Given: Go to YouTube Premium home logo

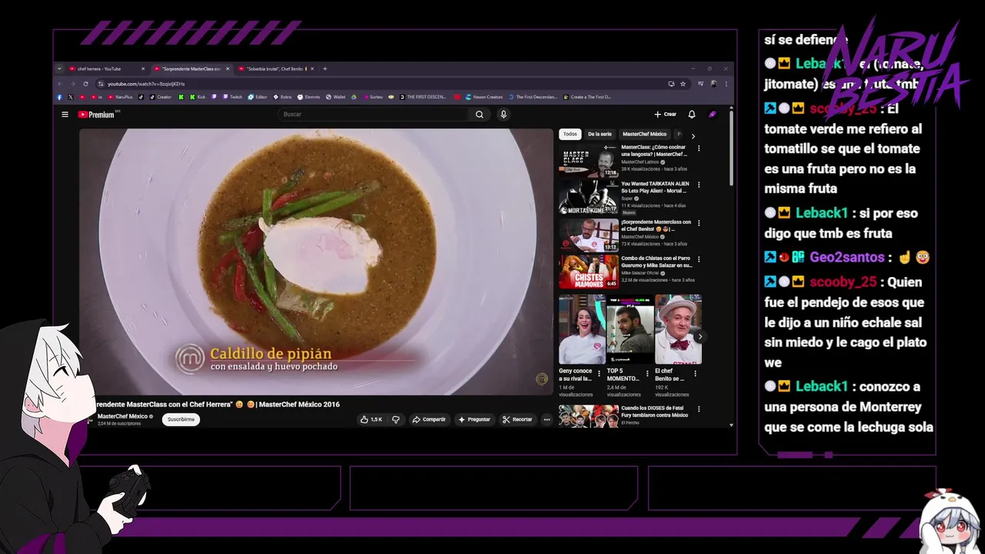Looking at the screenshot, I should click(x=97, y=115).
